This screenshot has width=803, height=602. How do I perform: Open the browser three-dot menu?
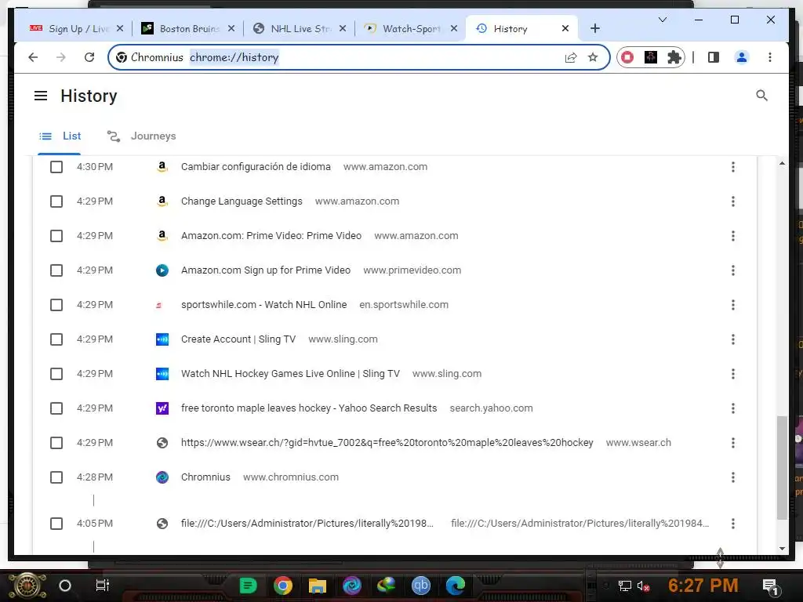tap(770, 57)
